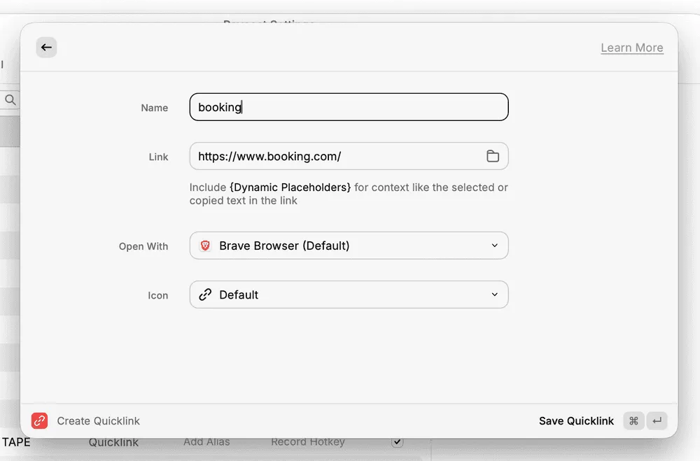Focus the Name field containing booking

pyautogui.click(x=349, y=107)
